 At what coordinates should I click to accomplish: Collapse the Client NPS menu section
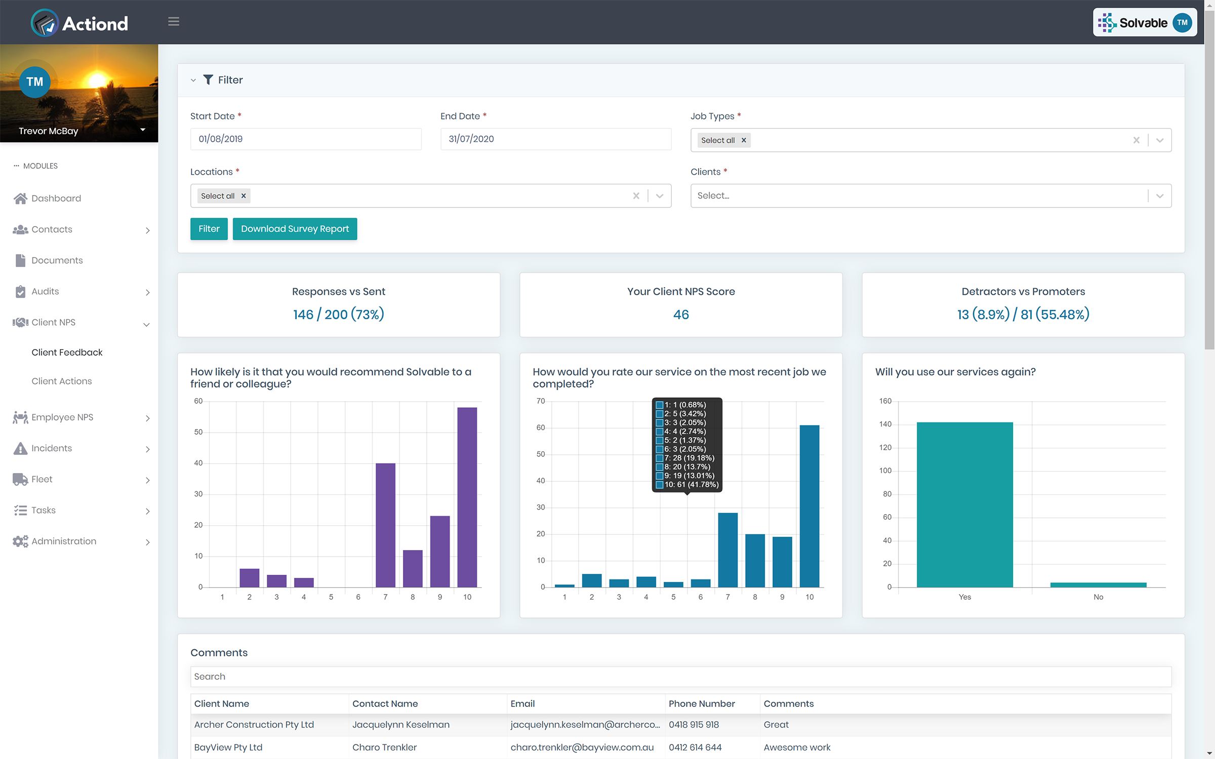point(145,322)
